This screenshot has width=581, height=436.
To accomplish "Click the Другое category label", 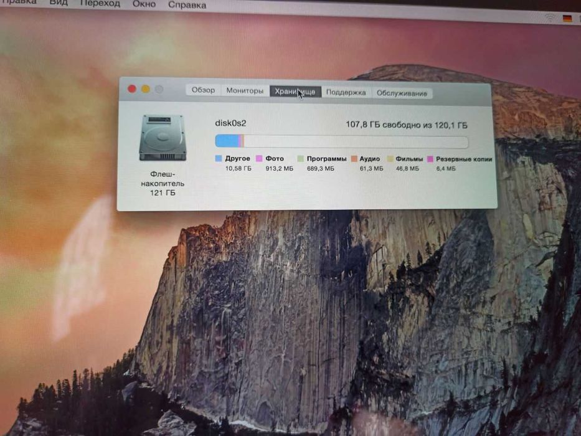I will 237,158.
